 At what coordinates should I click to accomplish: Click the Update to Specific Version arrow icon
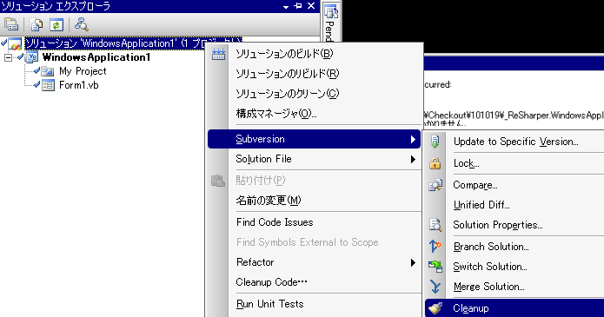pyautogui.click(x=435, y=142)
